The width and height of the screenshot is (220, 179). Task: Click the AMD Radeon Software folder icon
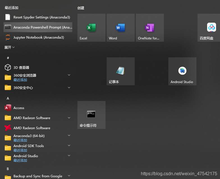pyautogui.click(x=8, y=118)
